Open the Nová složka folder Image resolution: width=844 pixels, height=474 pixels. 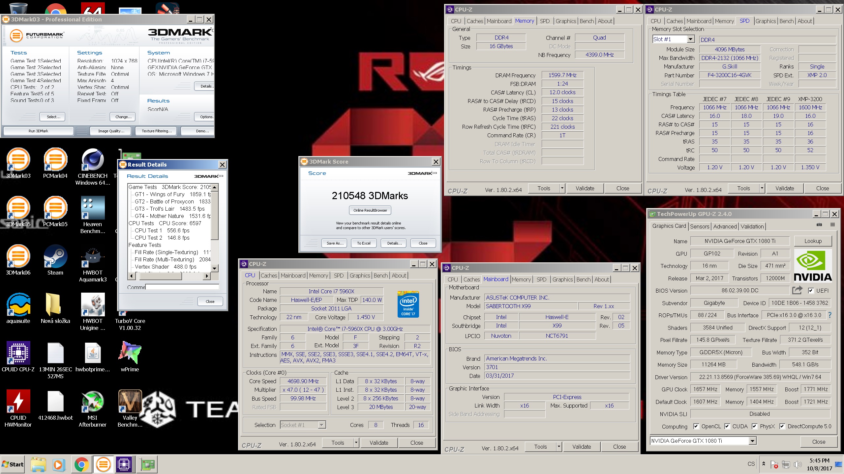click(x=55, y=308)
